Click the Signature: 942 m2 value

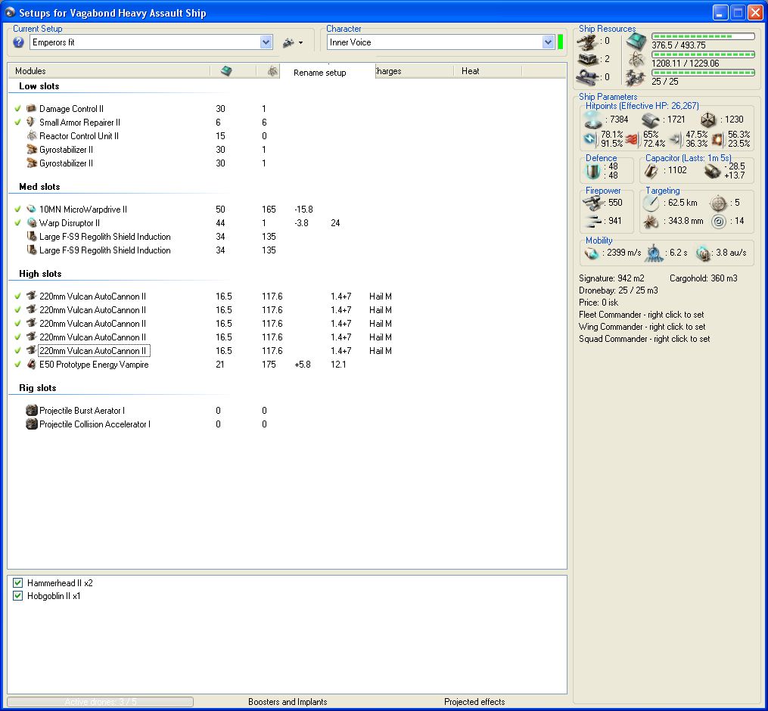pyautogui.click(x=611, y=278)
